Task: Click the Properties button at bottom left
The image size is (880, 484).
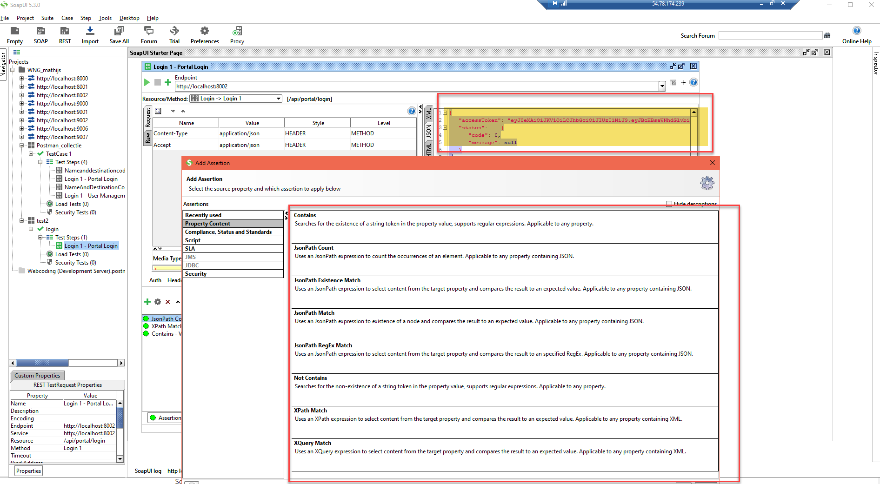Action: [28, 471]
